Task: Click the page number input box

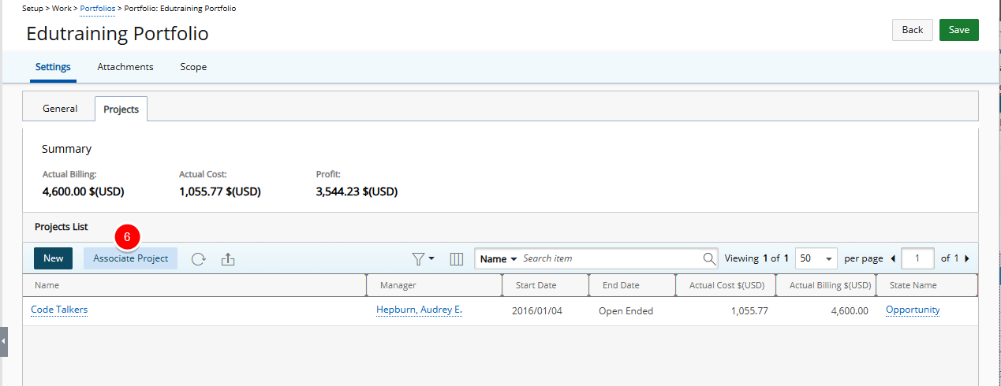Action: (917, 258)
